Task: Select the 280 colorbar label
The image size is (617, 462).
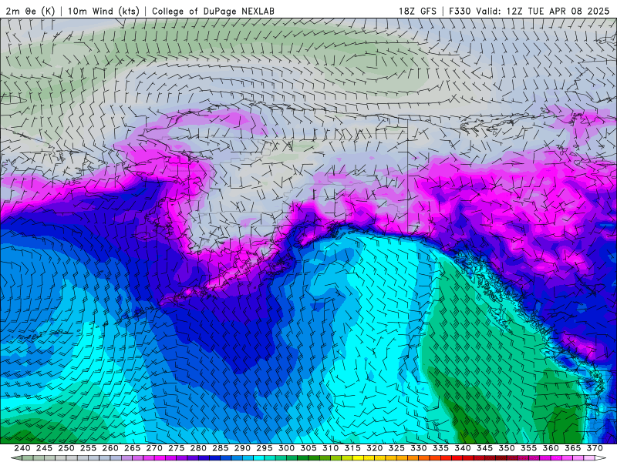Action: (198, 448)
